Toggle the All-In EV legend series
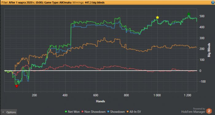Viewport: 215px width, 115px height. click(134, 112)
